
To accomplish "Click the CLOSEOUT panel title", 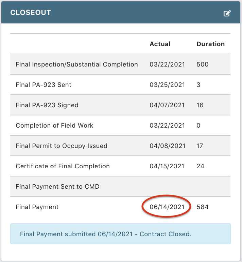I will [31, 13].
